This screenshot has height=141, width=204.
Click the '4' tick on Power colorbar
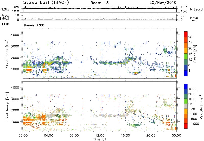[189, 70]
